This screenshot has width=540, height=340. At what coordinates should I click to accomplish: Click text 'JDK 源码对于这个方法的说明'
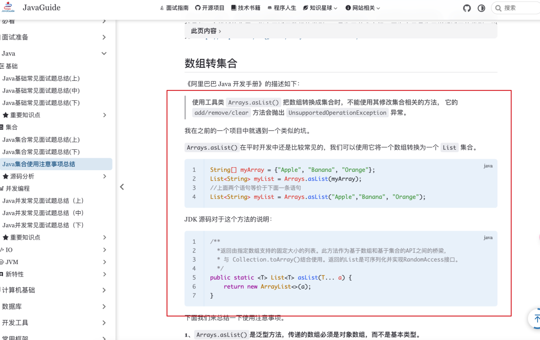coord(227,219)
